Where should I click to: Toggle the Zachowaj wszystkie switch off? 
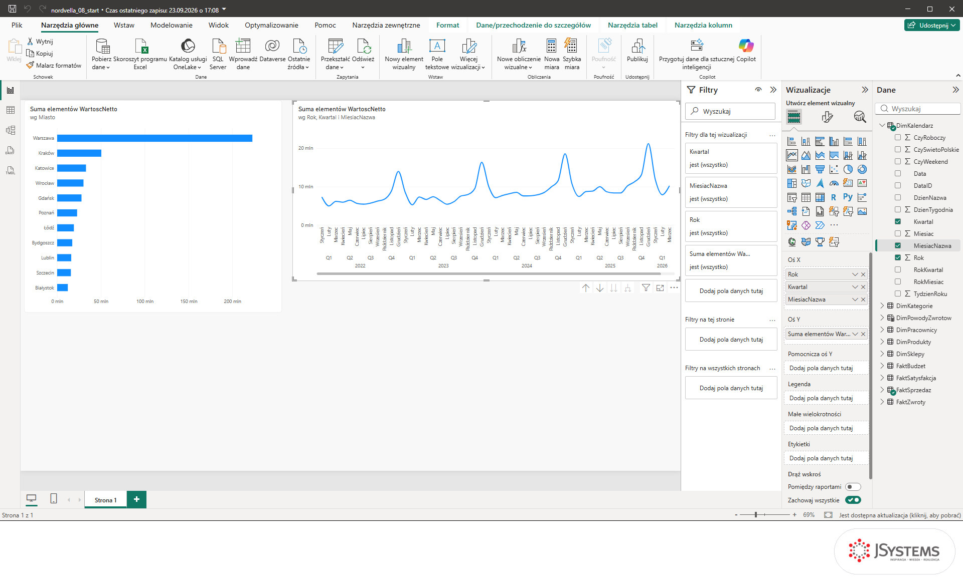[x=853, y=500]
